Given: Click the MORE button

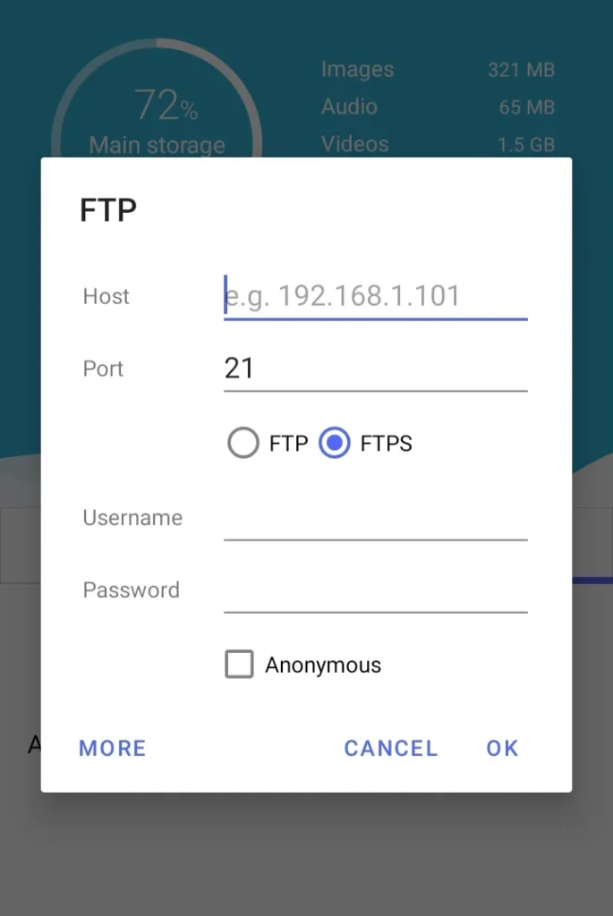Looking at the screenshot, I should click(112, 748).
